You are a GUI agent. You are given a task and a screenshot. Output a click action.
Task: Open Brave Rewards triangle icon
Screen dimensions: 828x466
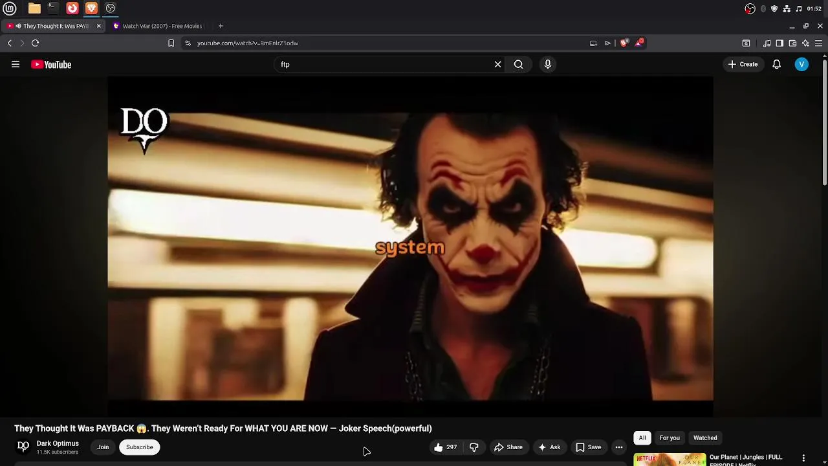pos(639,43)
